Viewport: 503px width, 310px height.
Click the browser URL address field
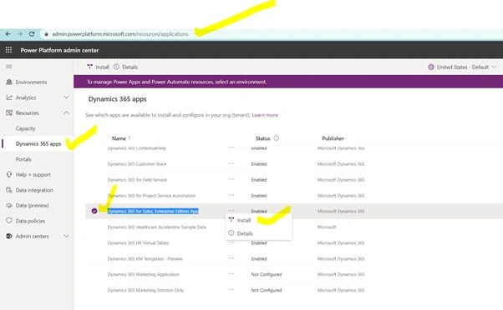tap(120, 34)
